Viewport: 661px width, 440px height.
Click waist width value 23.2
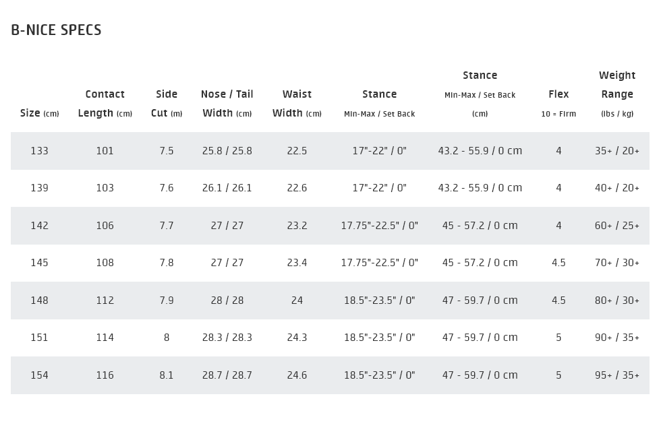tap(297, 226)
